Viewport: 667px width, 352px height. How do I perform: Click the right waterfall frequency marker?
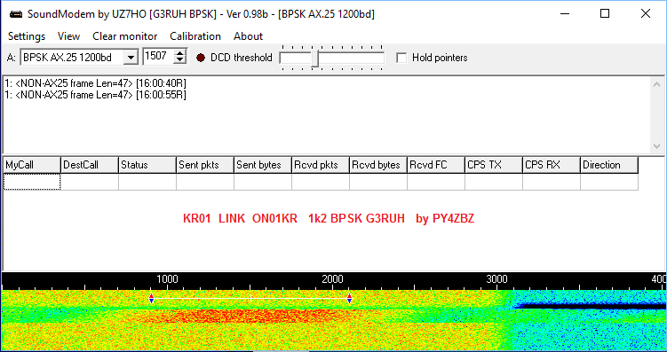[x=349, y=299]
